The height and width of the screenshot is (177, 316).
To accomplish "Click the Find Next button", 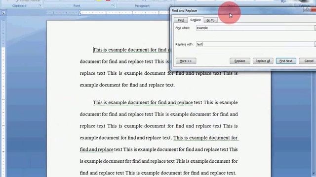I will point(286,61).
